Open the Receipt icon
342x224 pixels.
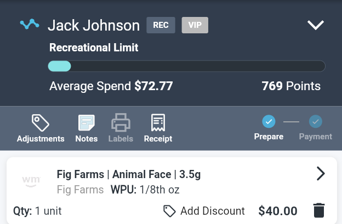pos(158,122)
